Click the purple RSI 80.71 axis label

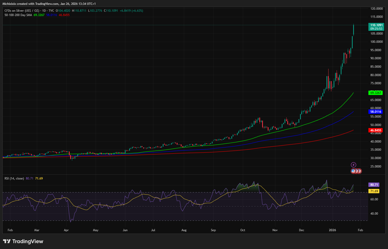click(374, 185)
